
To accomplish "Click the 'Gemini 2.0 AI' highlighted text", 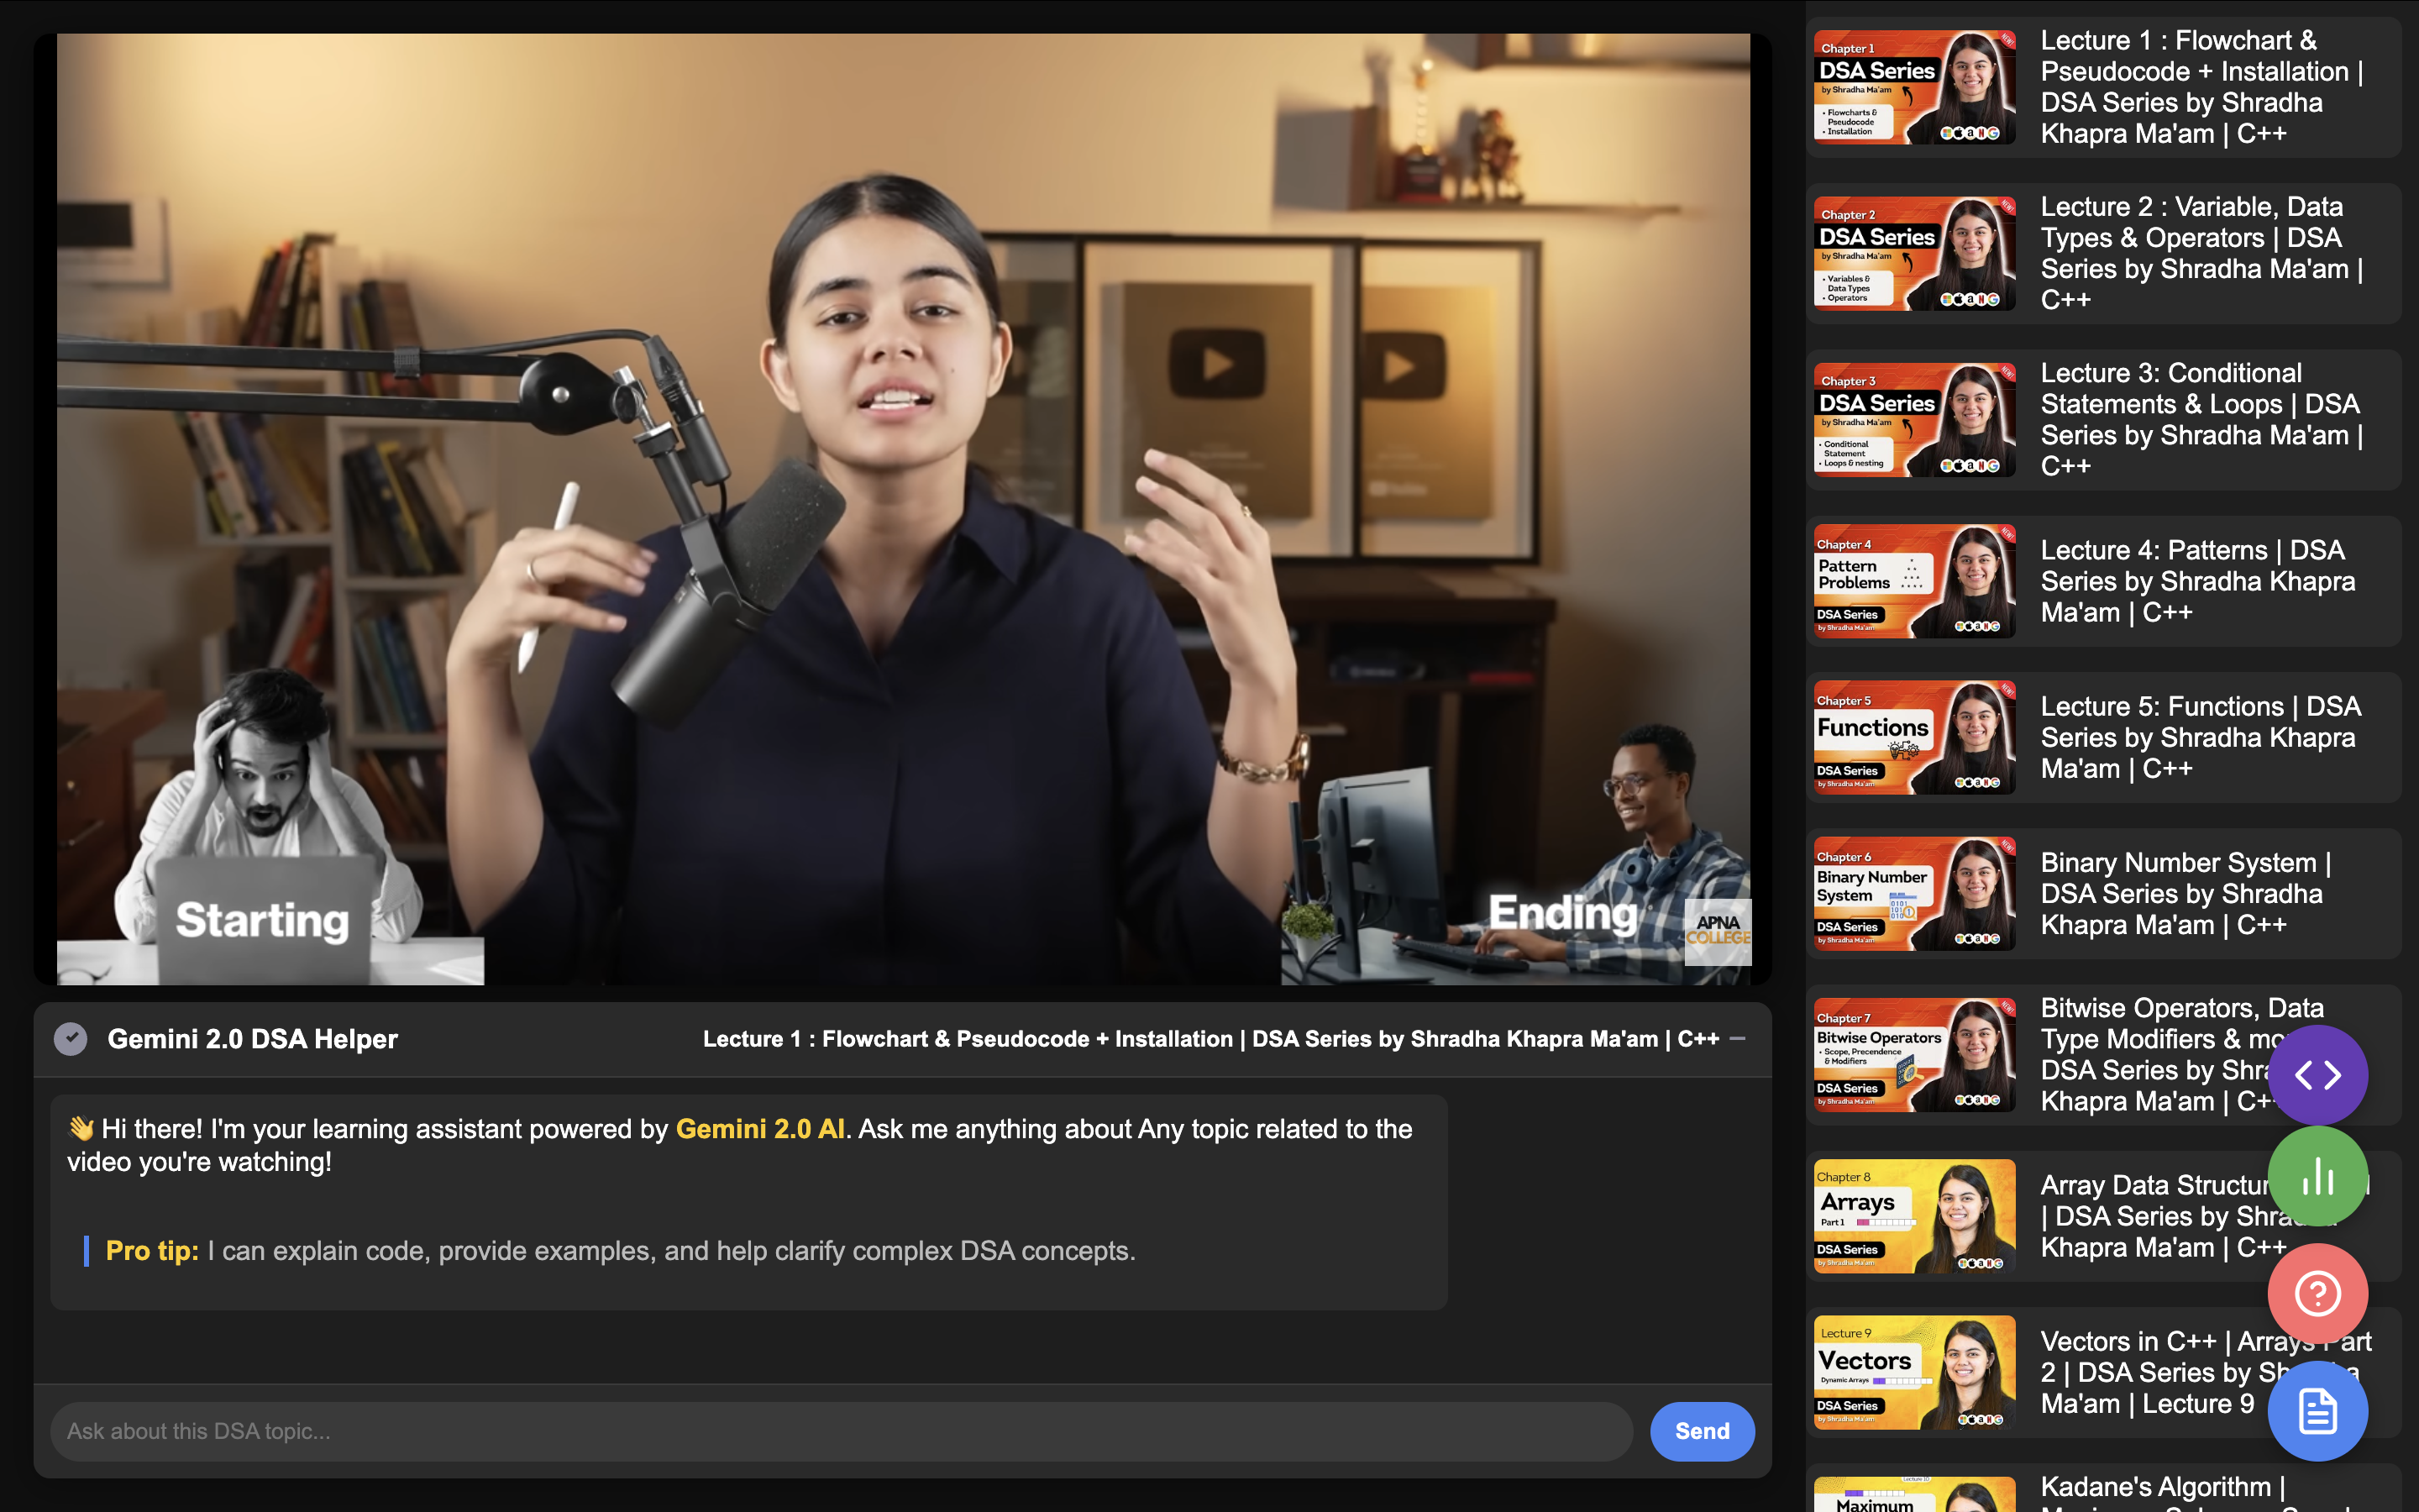I will 759,1129.
